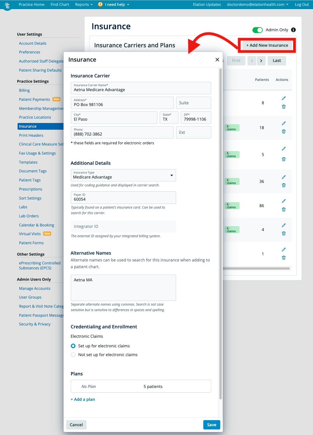The width and height of the screenshot is (313, 435).
Task: Click the delete trash icon on the top carrier row
Action: (x=283, y=107)
